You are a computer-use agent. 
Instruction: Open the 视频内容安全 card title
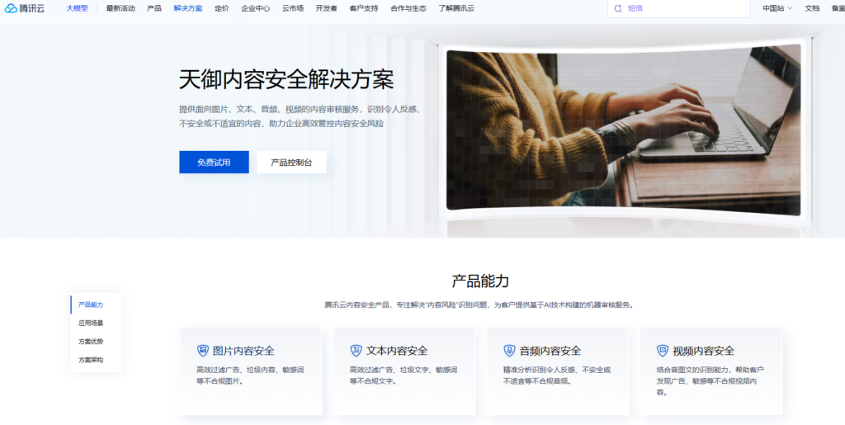[x=703, y=351]
